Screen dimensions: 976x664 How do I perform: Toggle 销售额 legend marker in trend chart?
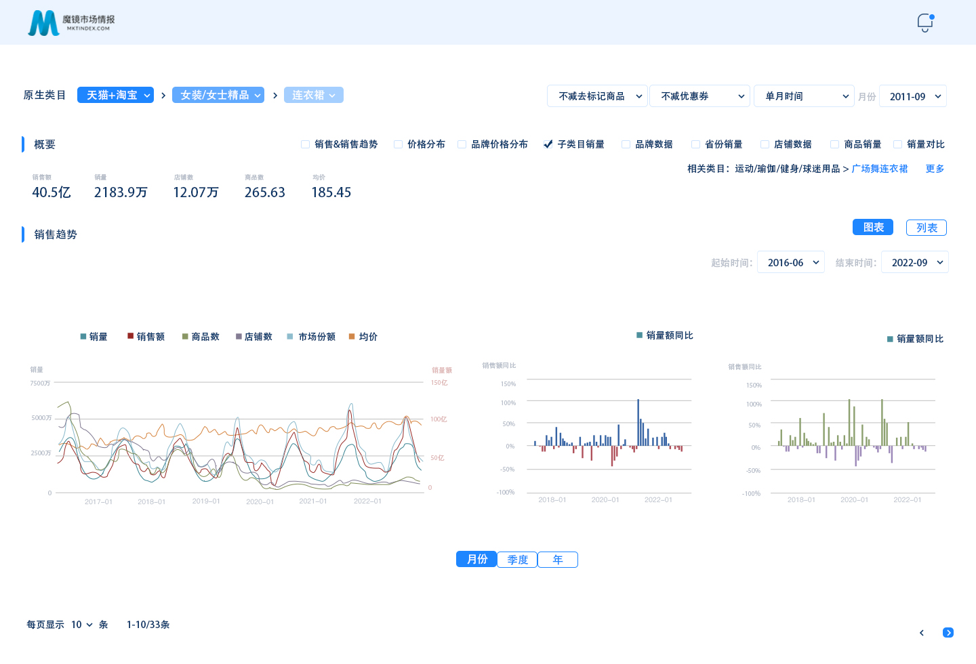point(131,337)
